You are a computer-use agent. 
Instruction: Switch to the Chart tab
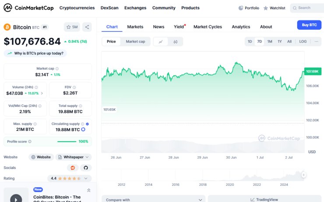pyautogui.click(x=112, y=27)
